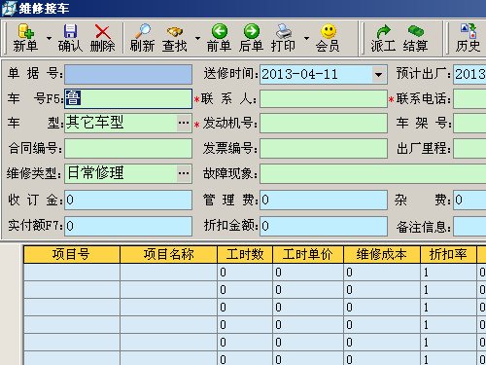Click the 发票编号 input field
Image resolution: width=486 pixels, height=365 pixels.
(x=324, y=148)
